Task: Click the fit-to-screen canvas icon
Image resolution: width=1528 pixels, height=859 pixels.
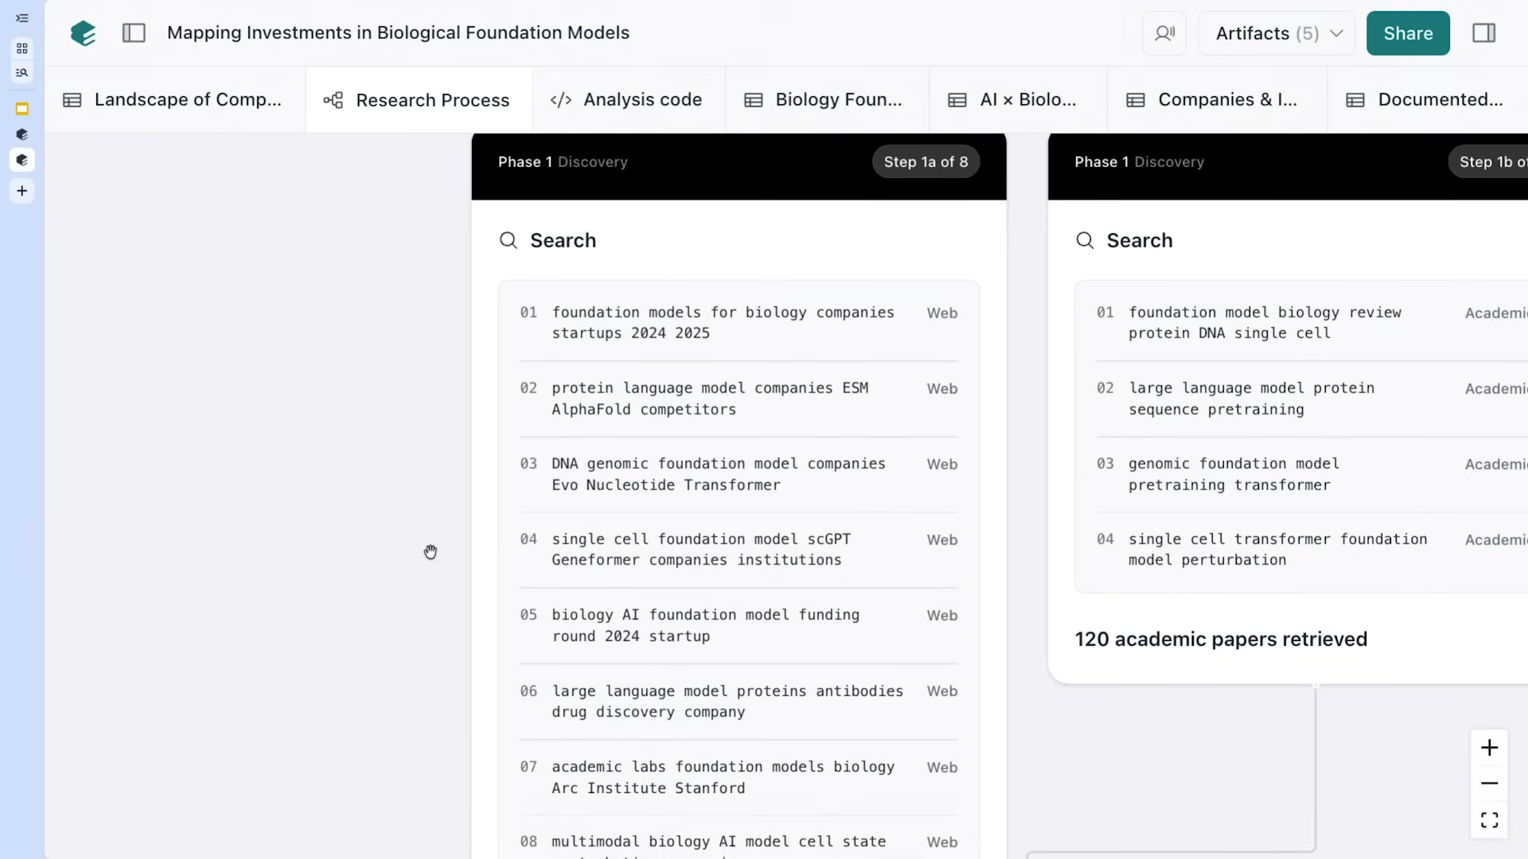Action: click(1489, 820)
